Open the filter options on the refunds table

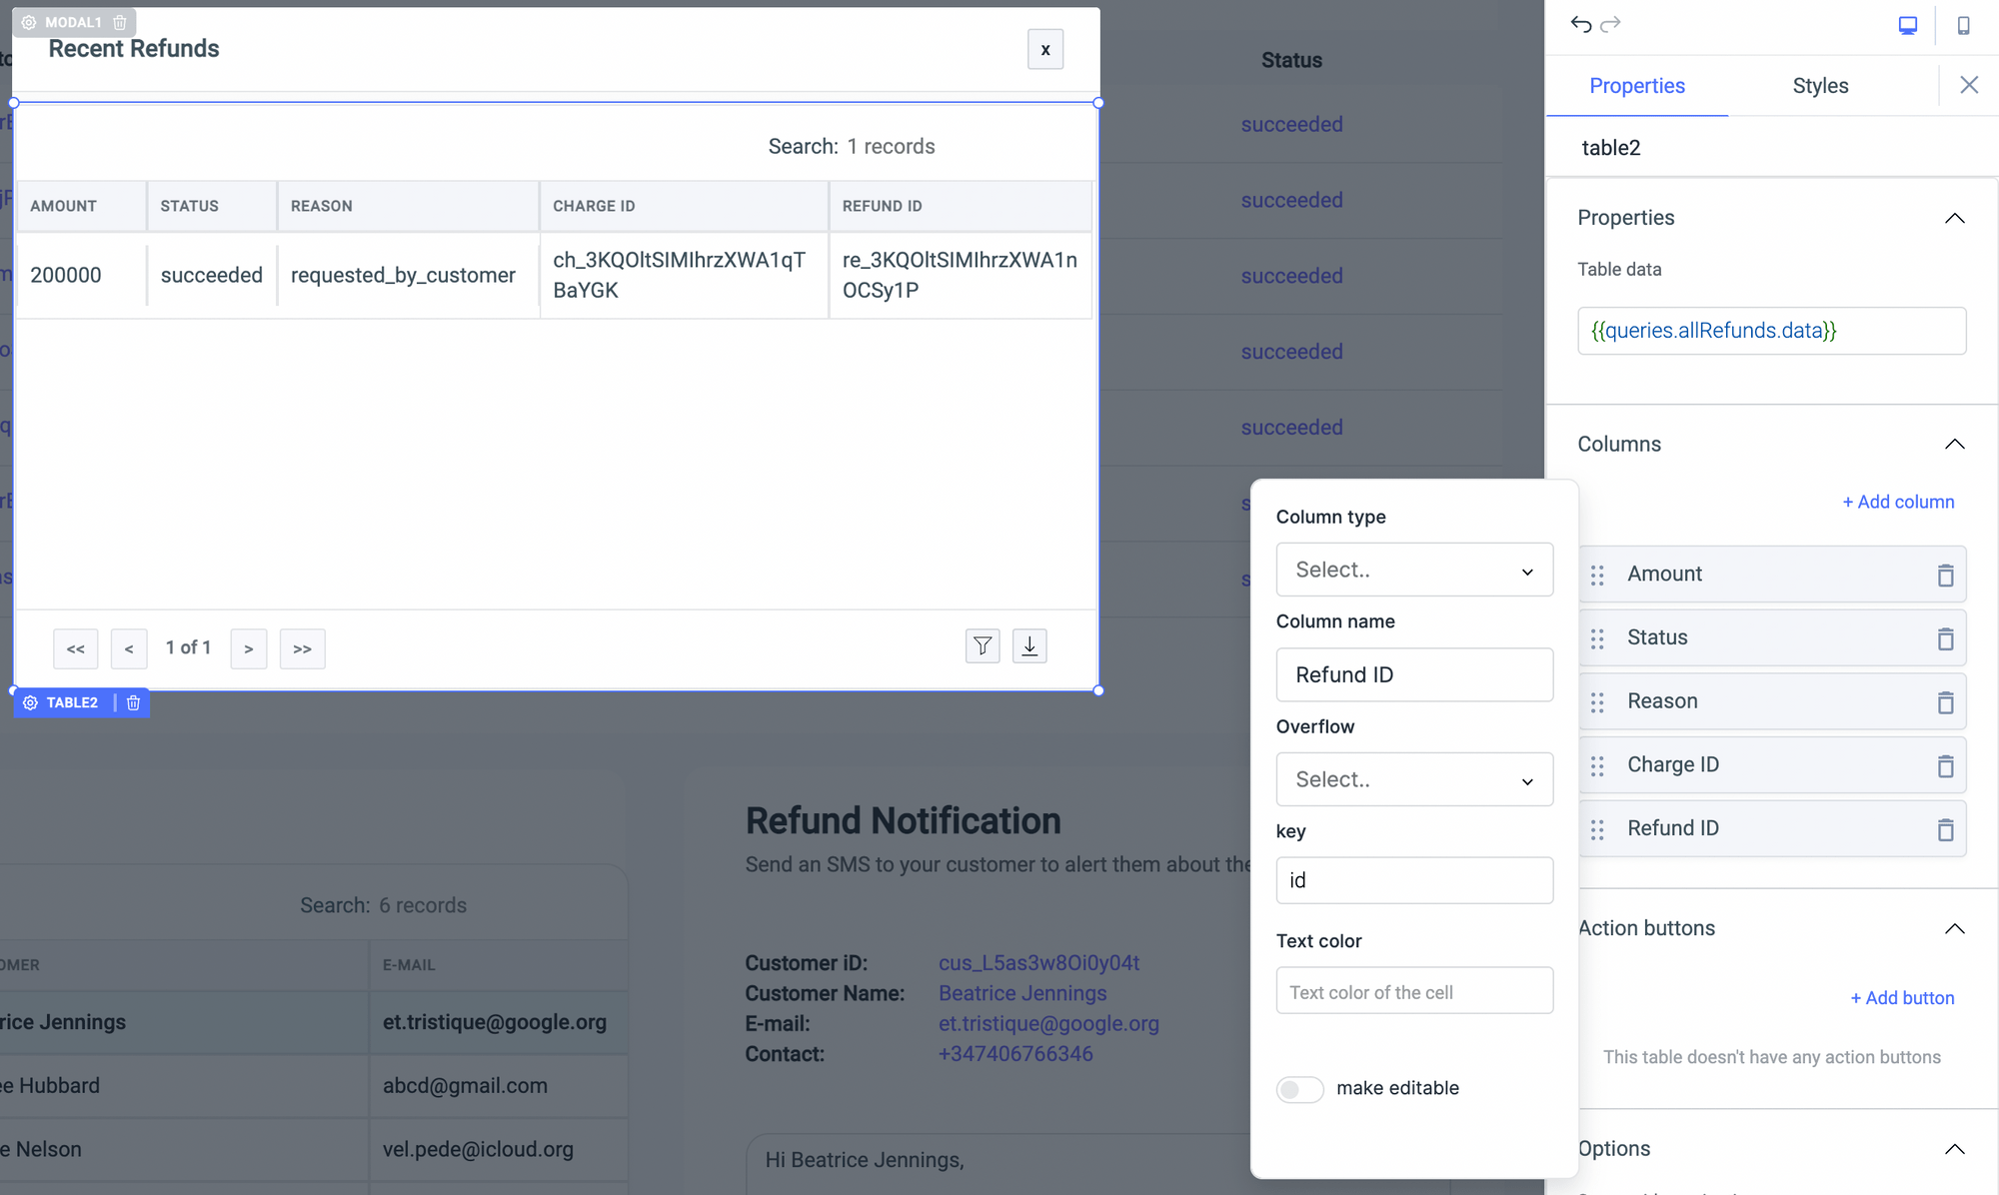[x=983, y=645]
